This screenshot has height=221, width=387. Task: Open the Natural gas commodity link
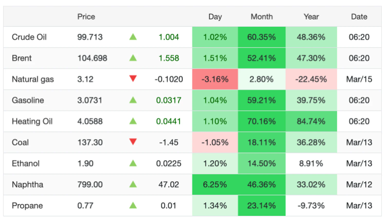(33, 79)
